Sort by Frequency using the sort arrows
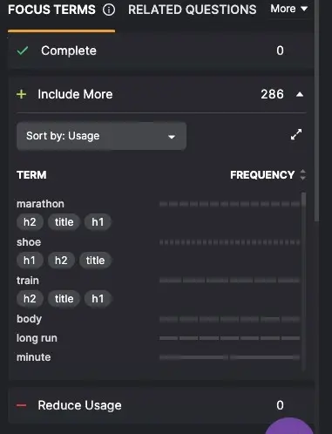Viewport: 332px width, 434px height. (x=302, y=175)
